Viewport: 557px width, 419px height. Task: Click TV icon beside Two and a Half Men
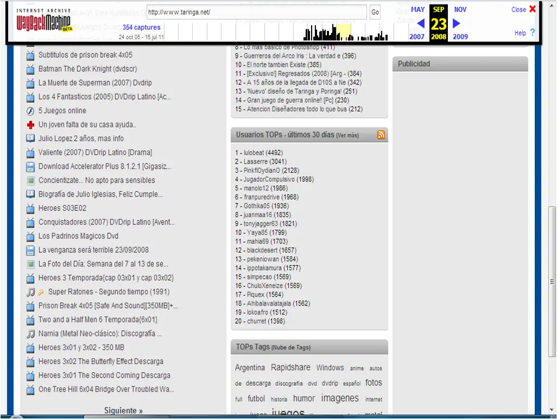(30, 320)
